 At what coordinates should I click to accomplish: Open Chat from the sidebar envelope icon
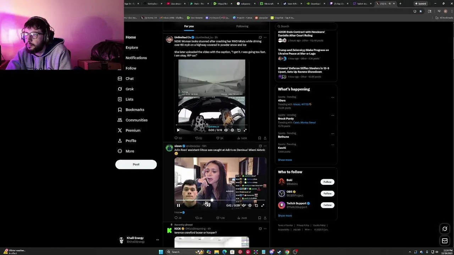120,79
